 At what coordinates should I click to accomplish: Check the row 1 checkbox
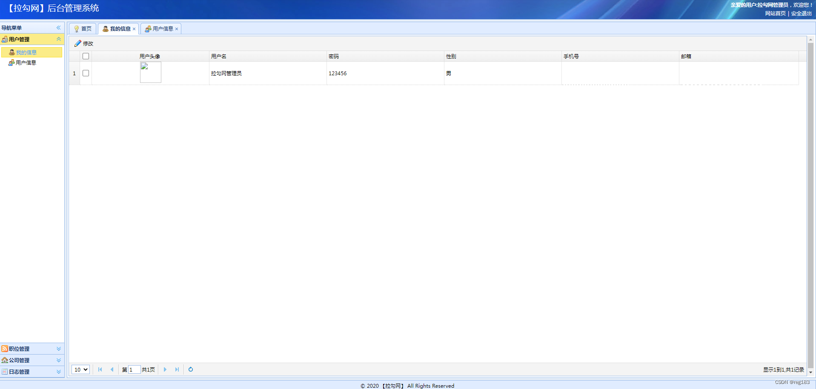pos(86,73)
